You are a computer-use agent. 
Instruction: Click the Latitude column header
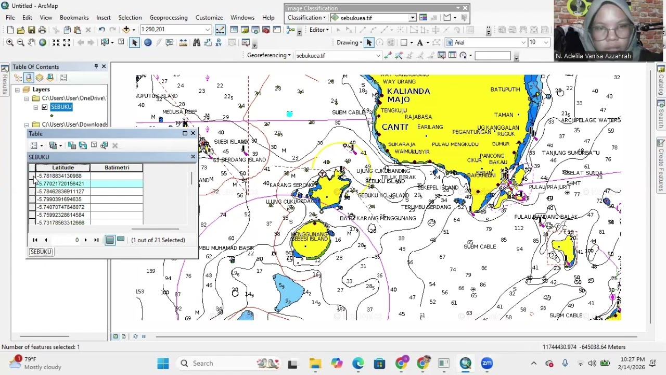63,168
